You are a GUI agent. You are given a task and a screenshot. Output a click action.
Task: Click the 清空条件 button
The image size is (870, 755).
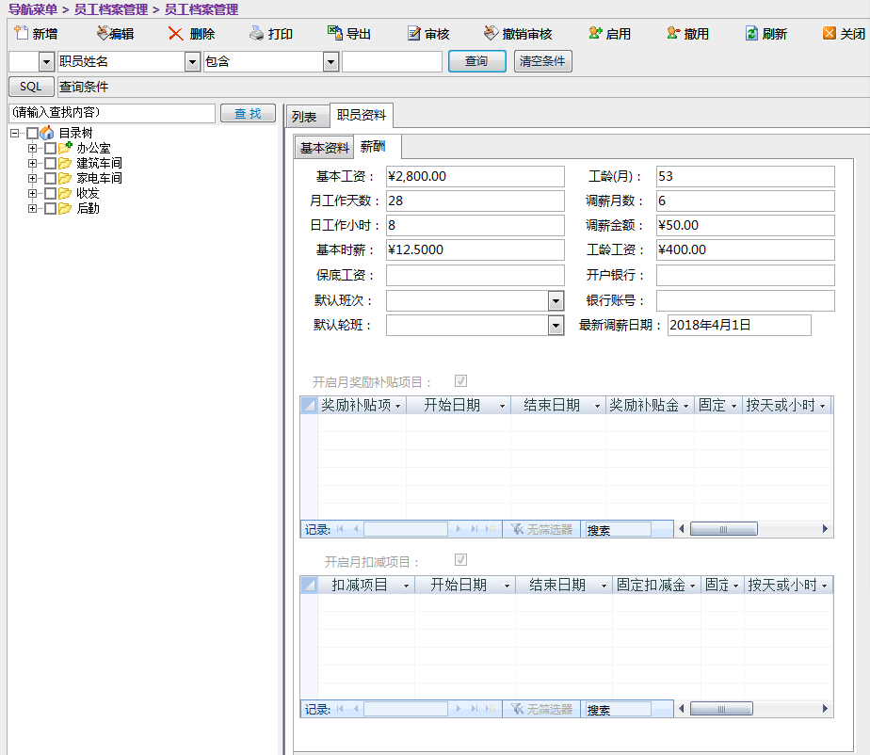[542, 61]
